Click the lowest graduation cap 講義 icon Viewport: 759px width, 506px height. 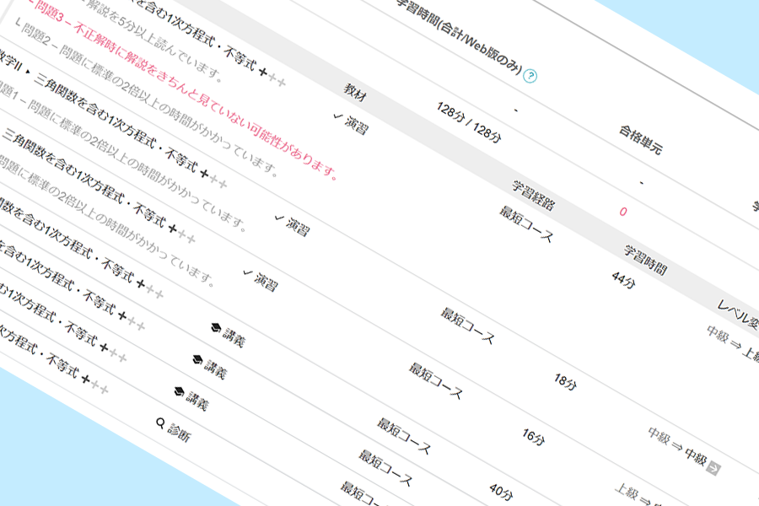click(179, 390)
